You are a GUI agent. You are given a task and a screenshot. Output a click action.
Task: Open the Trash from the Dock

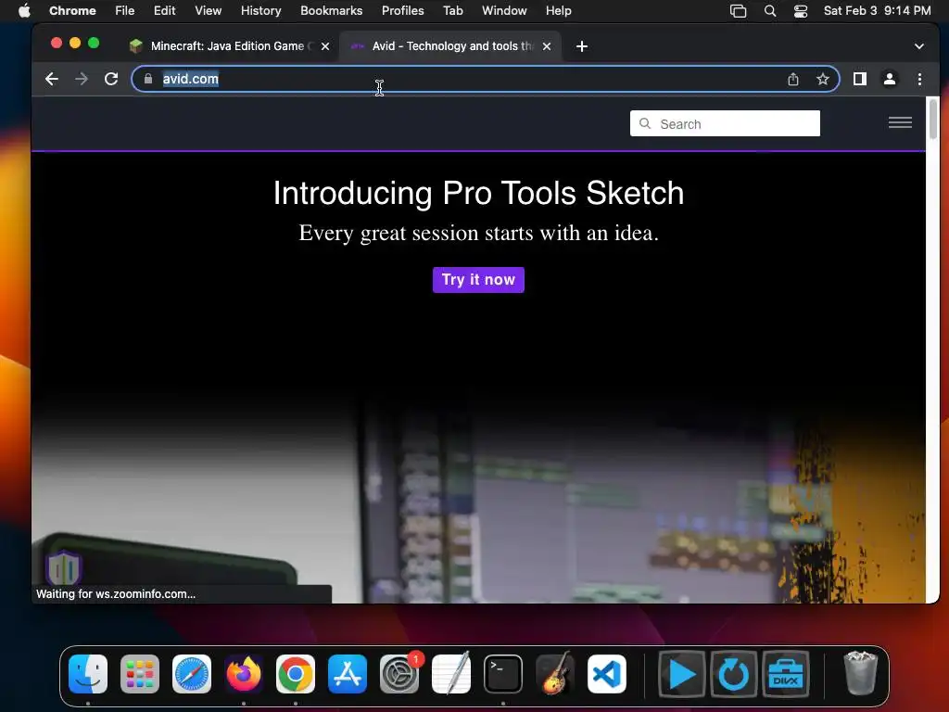[860, 673]
